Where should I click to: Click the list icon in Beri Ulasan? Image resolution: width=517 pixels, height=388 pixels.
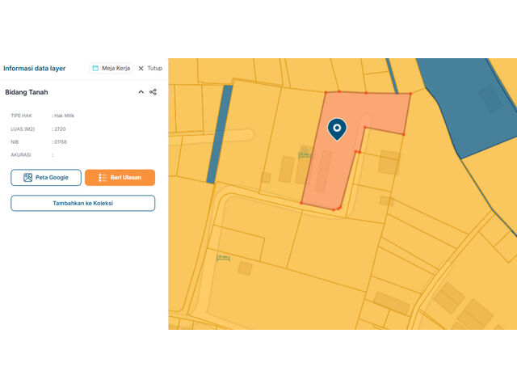point(102,178)
